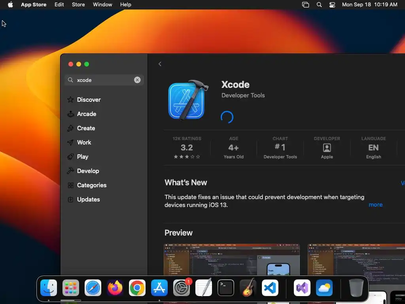Screen dimensions: 405x304
Task: Click the App Store Dock icon
Action: click(159, 288)
